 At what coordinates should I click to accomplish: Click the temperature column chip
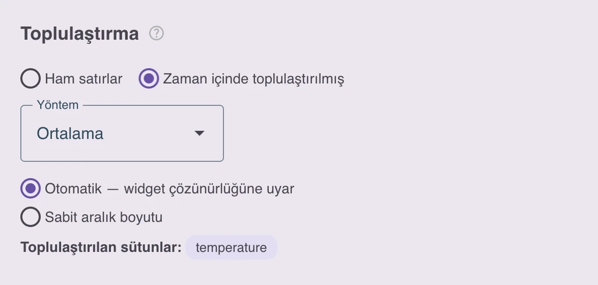tap(231, 247)
